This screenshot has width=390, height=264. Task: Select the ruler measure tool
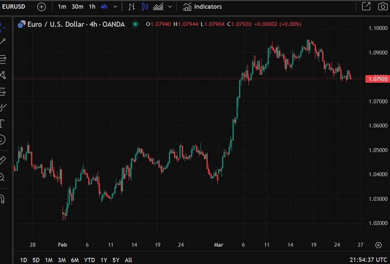point(2,160)
